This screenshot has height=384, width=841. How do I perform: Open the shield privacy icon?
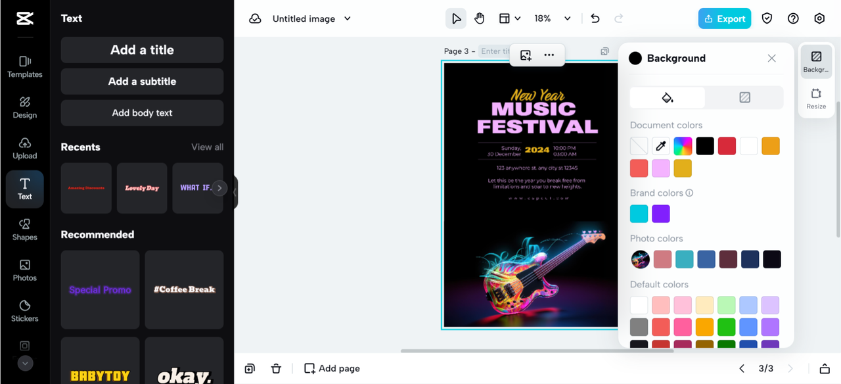pos(767,18)
